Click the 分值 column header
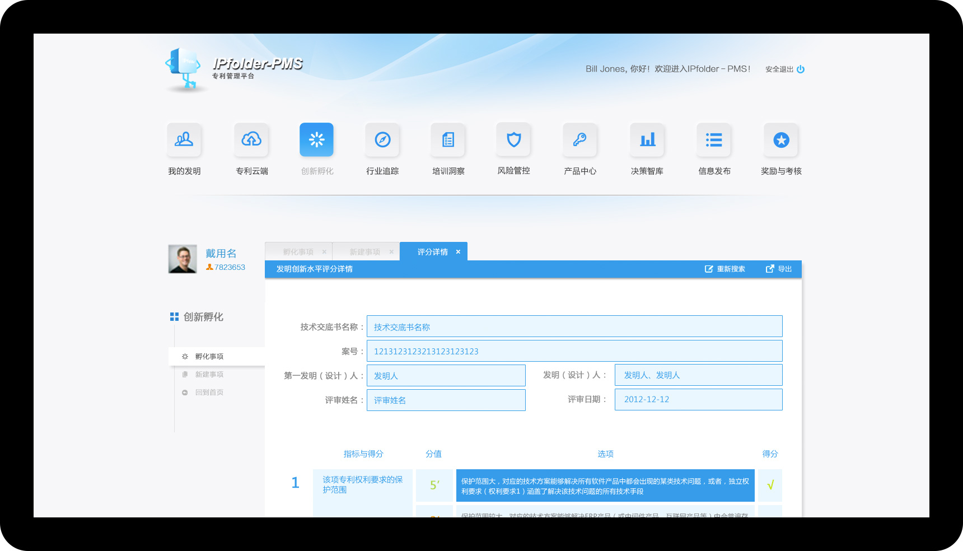This screenshot has height=551, width=963. 433,454
